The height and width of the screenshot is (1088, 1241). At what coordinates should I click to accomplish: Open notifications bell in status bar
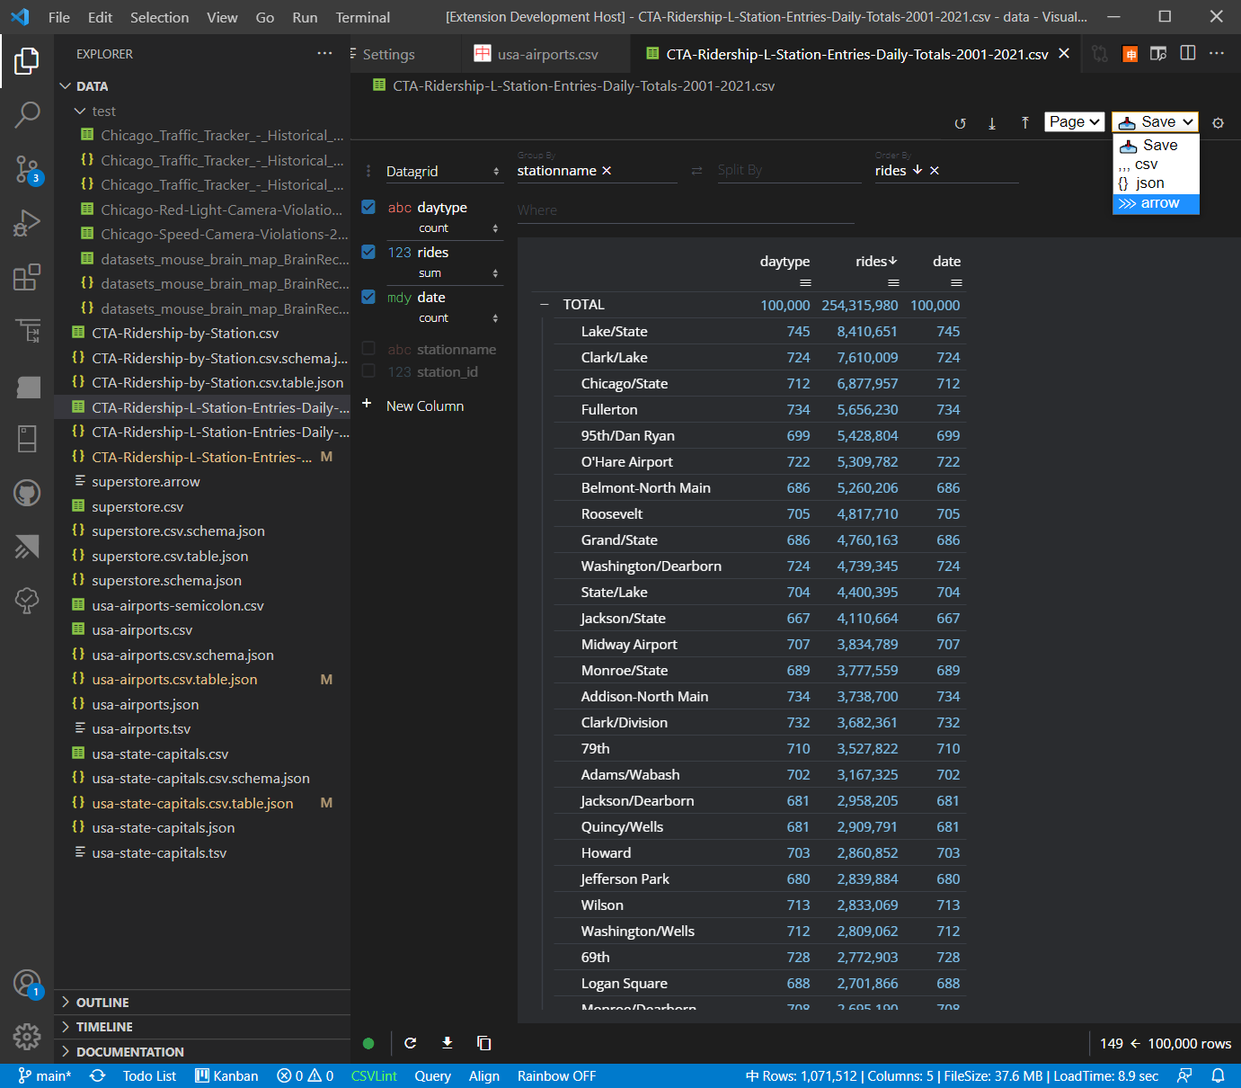(1218, 1075)
